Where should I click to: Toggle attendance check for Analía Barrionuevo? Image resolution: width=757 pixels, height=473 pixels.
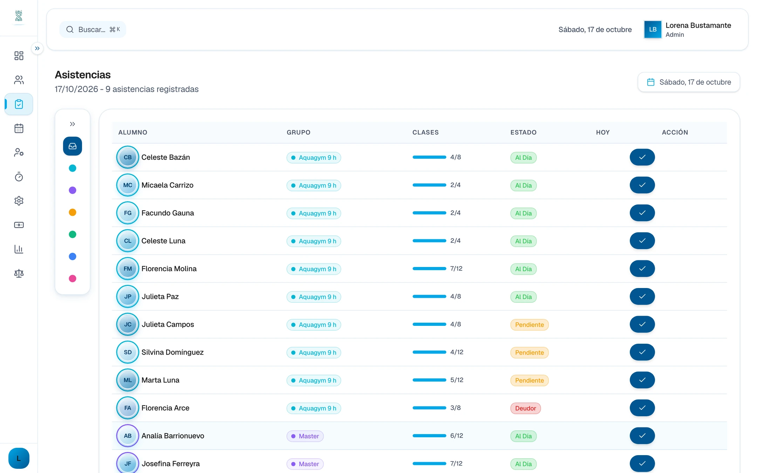coord(642,436)
